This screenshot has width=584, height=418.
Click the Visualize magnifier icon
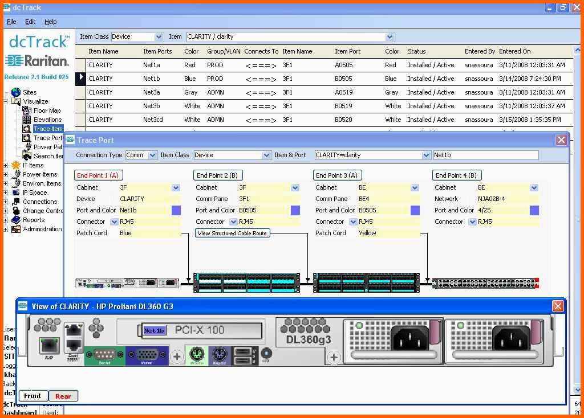click(16, 101)
